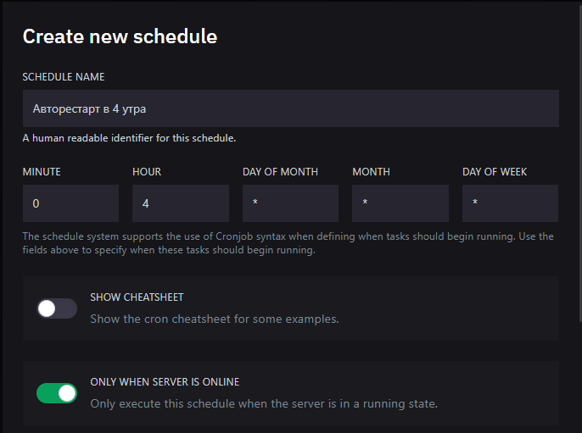
Task: Click the Schedule Name text field
Action: (290, 108)
